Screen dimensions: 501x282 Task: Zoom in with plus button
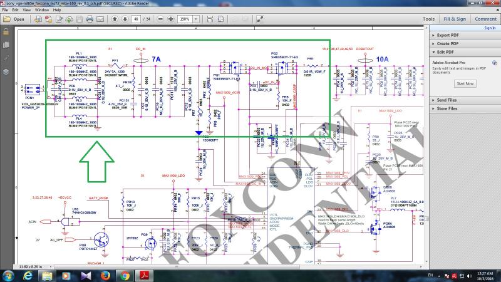click(x=171, y=19)
